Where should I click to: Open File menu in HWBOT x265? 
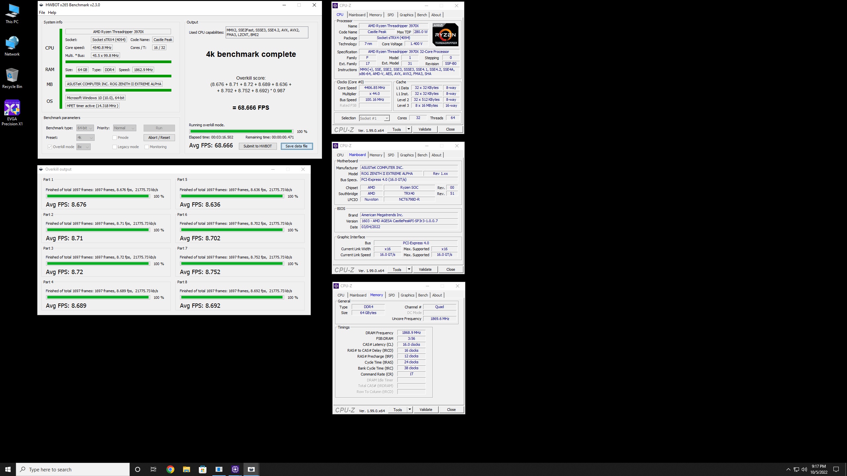42,13
